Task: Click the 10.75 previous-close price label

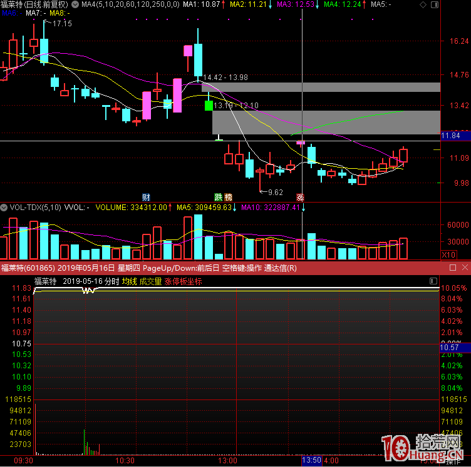Action: click(21, 343)
